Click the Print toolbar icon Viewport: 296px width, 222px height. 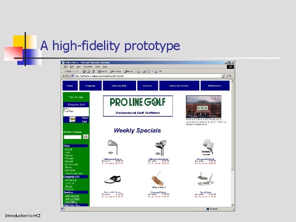144,72
